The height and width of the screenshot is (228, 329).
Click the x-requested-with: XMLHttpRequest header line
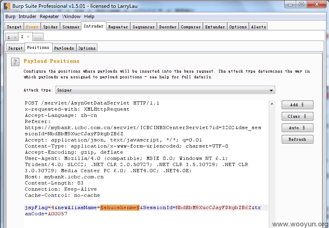(x=77, y=109)
